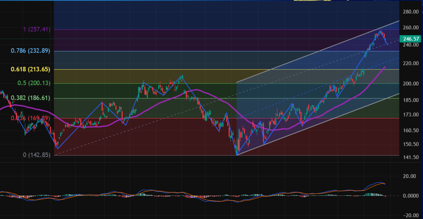
Task: Click the 160.50 price axis label
Action: click(411, 130)
